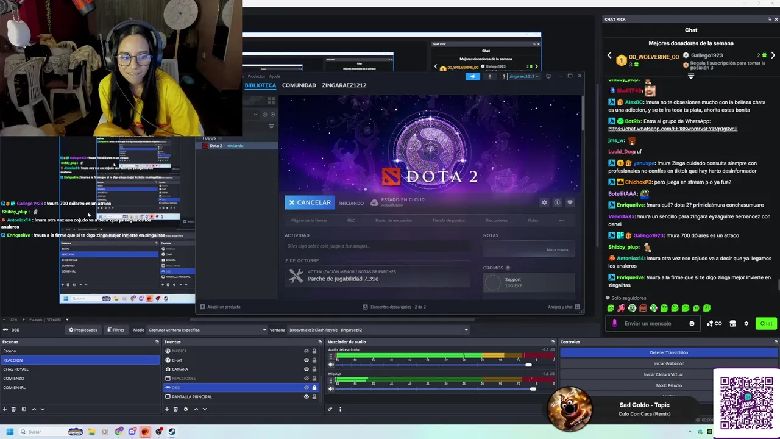Open the Modo capture method dropdown
The height and width of the screenshot is (439, 780).
coord(207,330)
